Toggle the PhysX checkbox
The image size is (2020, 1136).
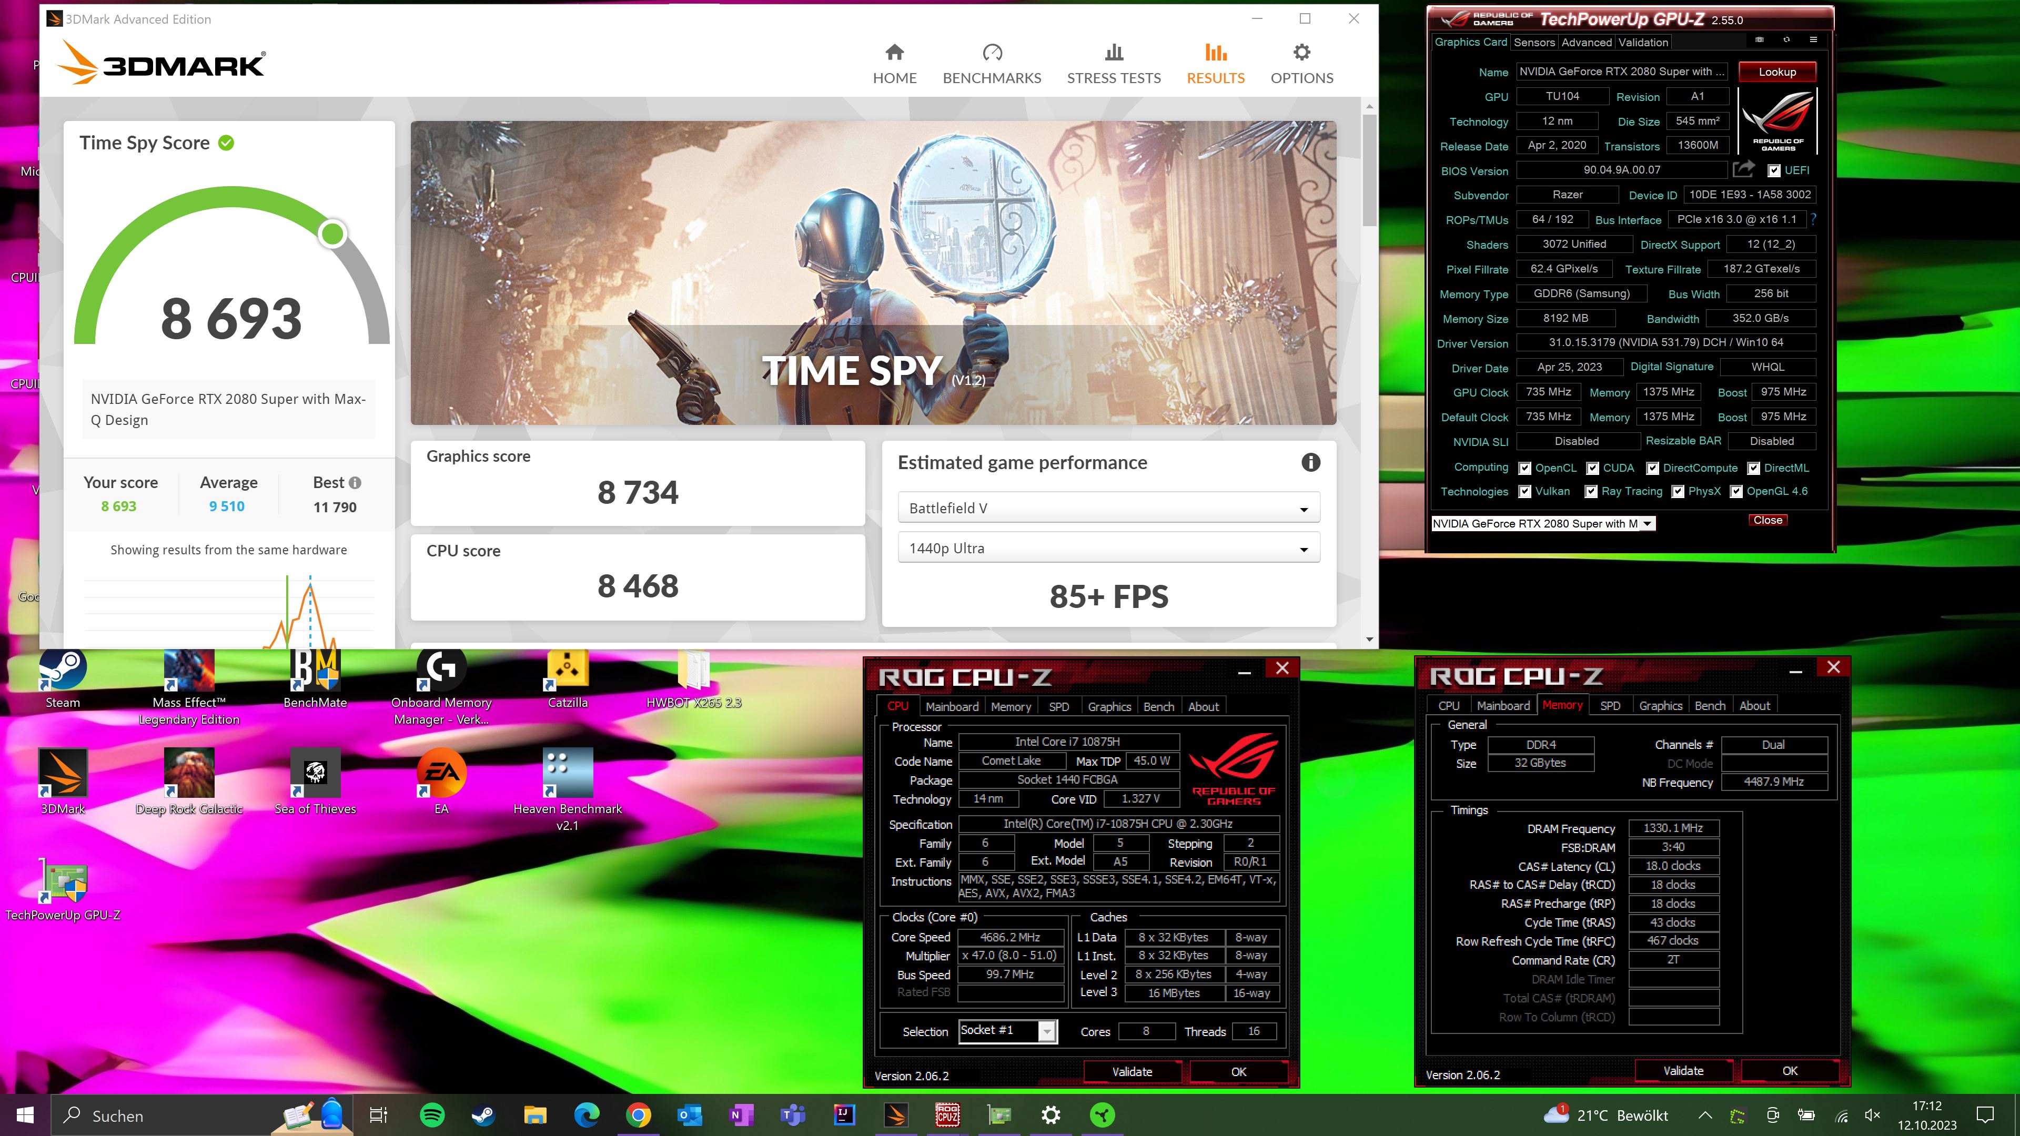pyautogui.click(x=1678, y=492)
